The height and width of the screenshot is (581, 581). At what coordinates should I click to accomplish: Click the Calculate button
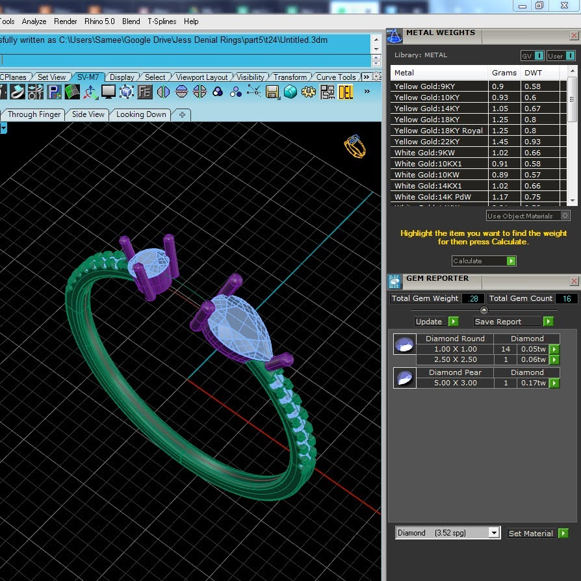point(484,261)
